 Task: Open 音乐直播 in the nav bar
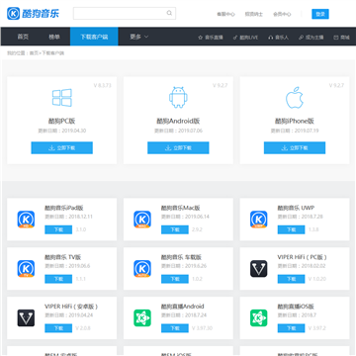[211, 38]
